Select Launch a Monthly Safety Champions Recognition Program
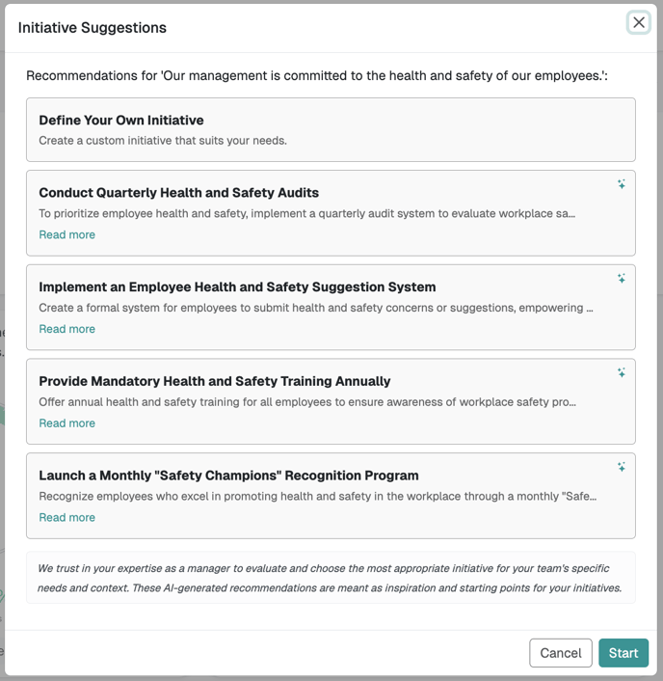 point(228,476)
